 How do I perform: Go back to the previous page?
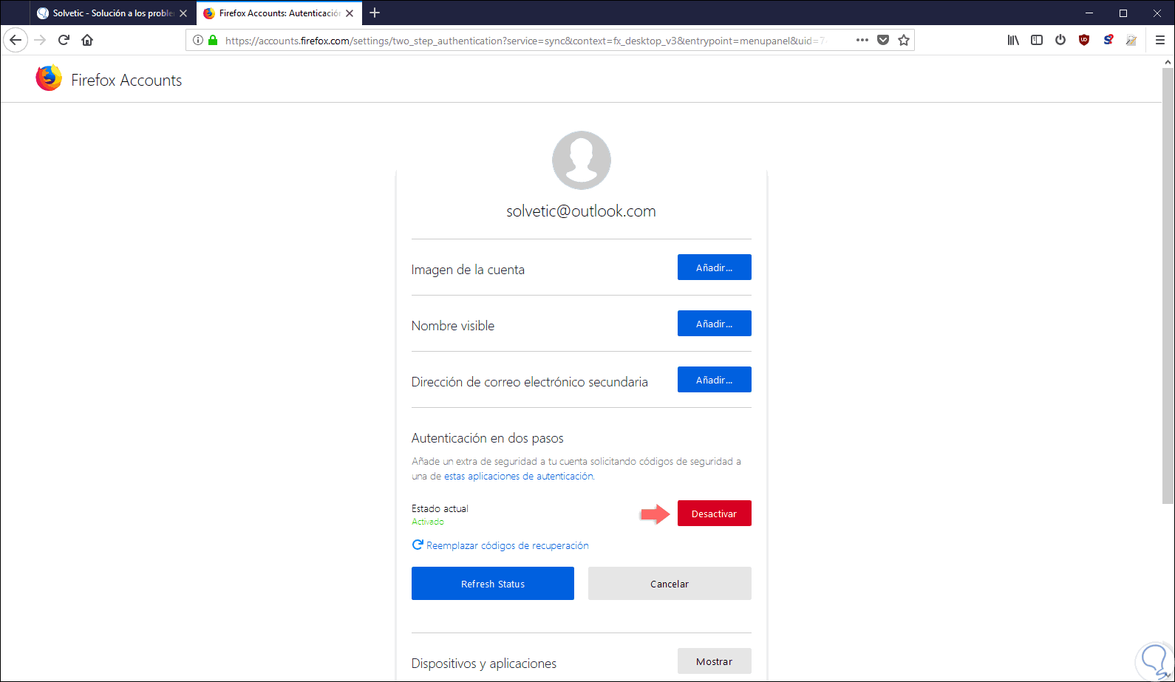coord(16,40)
